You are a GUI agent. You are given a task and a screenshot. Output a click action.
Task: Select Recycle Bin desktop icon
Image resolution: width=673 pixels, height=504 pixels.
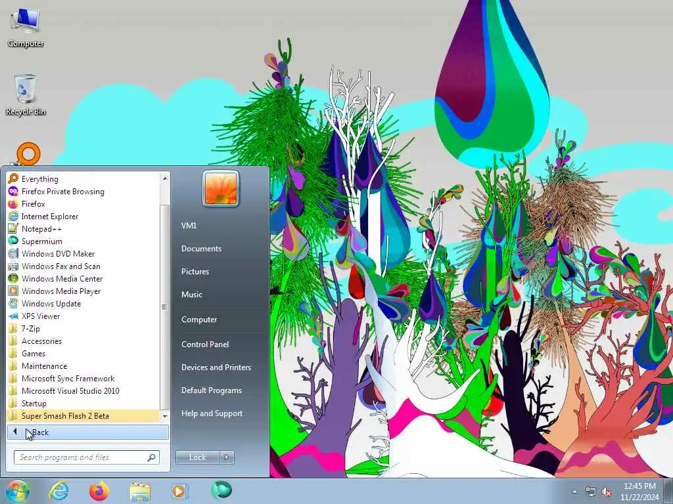[26, 94]
